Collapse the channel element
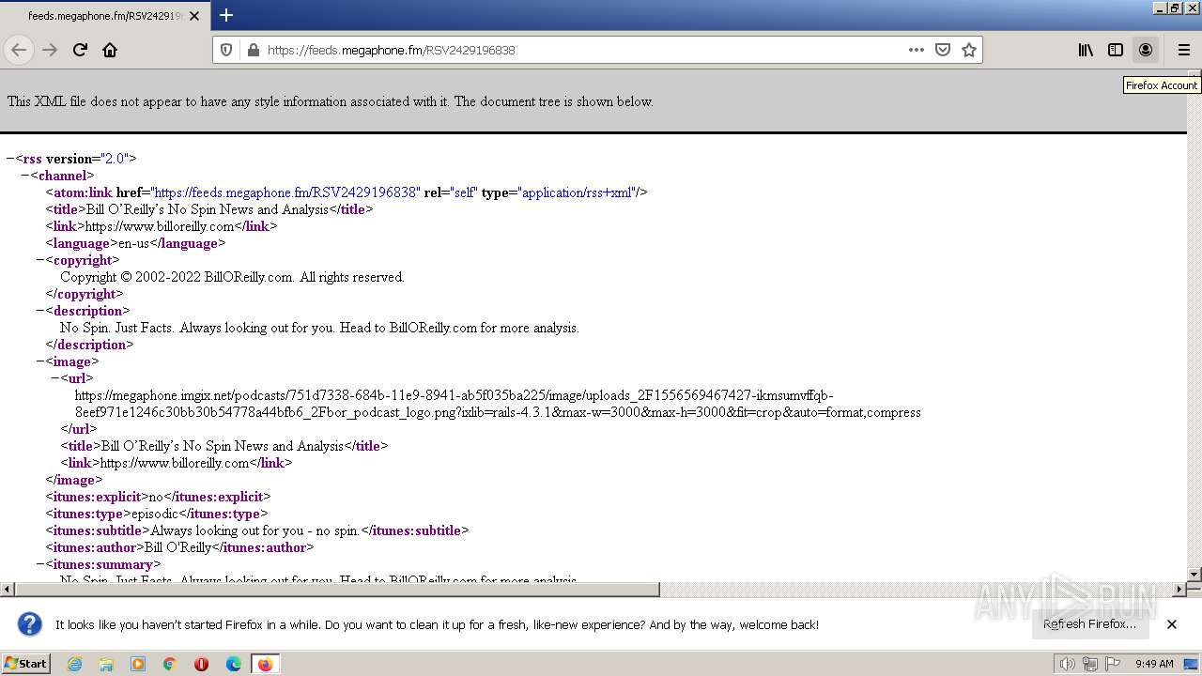 (25, 176)
